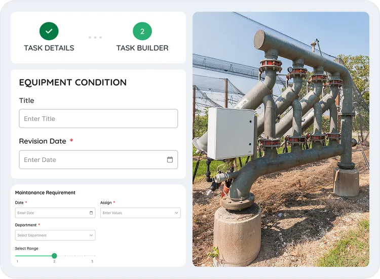Switch to TASK BUILDER label
The image size is (380, 279).
click(142, 48)
